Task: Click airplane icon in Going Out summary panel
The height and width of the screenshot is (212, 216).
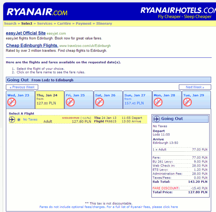Action: (x=157, y=119)
